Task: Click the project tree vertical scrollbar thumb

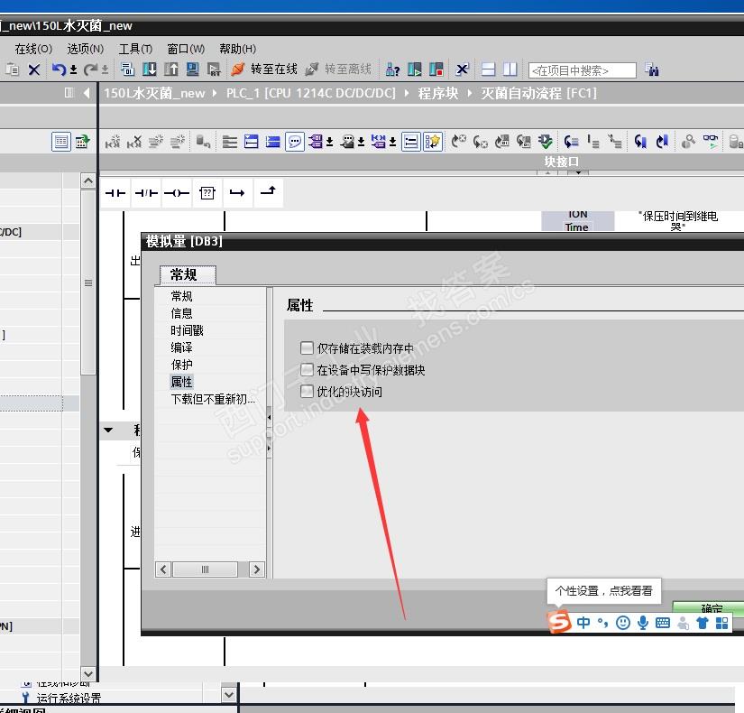Action: (88, 283)
